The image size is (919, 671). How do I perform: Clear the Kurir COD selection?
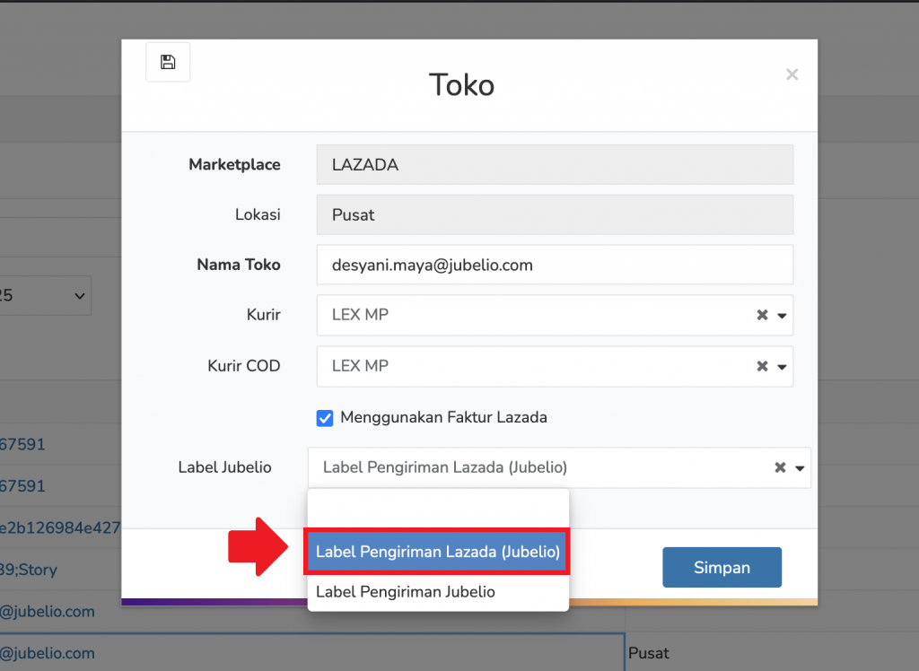pyautogui.click(x=762, y=366)
